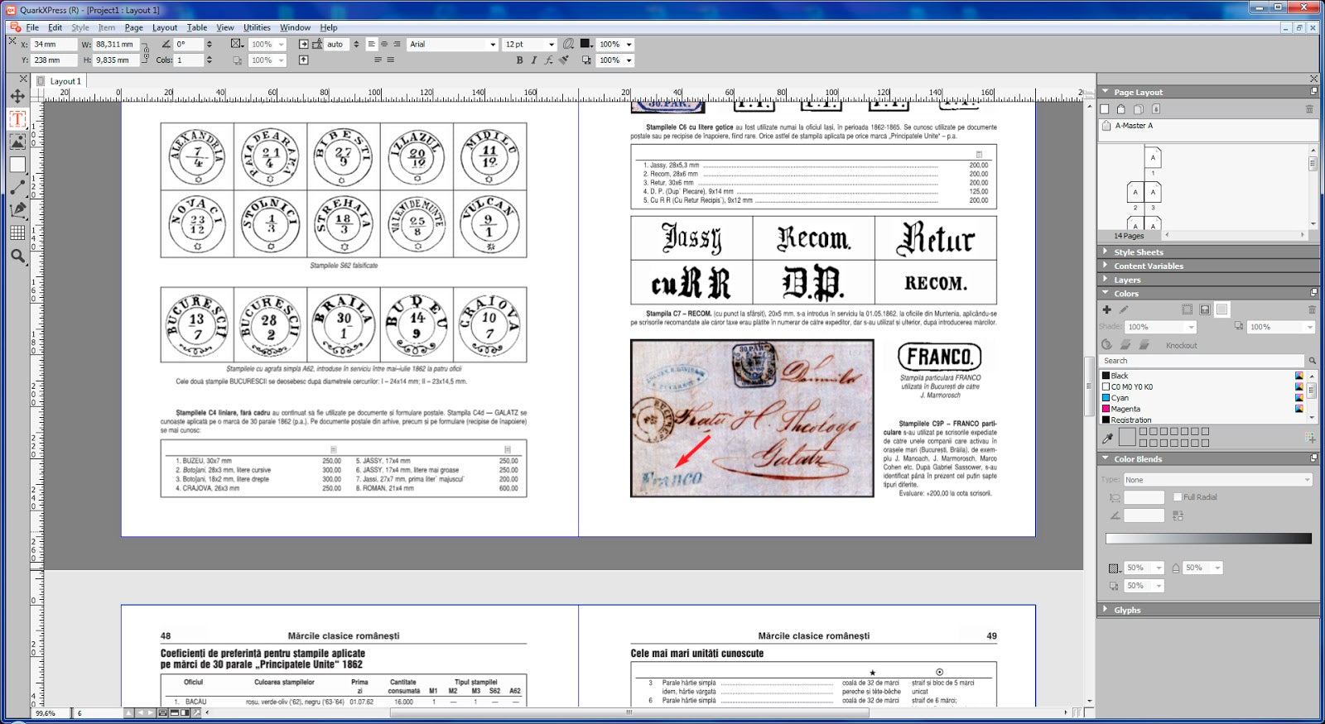1325x724 pixels.
Task: Toggle left text alignment
Action: click(x=371, y=45)
